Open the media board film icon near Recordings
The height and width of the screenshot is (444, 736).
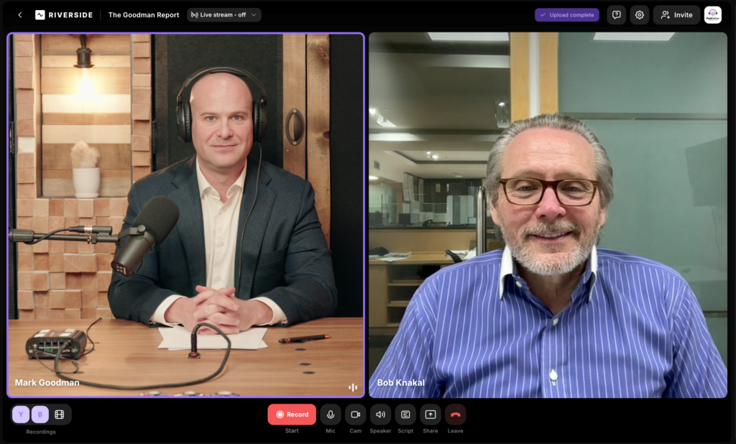coord(60,414)
